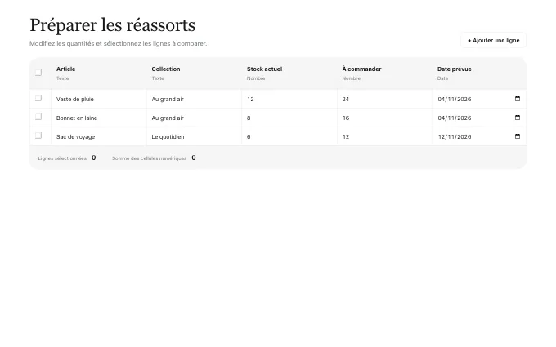This screenshot has width=556, height=347.
Task: Edit the Le quotidien collection cell
Action: click(194, 136)
